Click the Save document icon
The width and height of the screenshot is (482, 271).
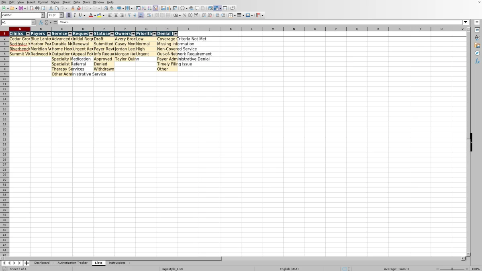tap(20, 8)
